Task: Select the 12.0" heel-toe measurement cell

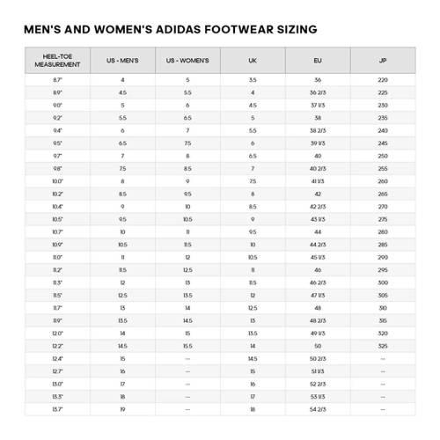Action: click(57, 334)
